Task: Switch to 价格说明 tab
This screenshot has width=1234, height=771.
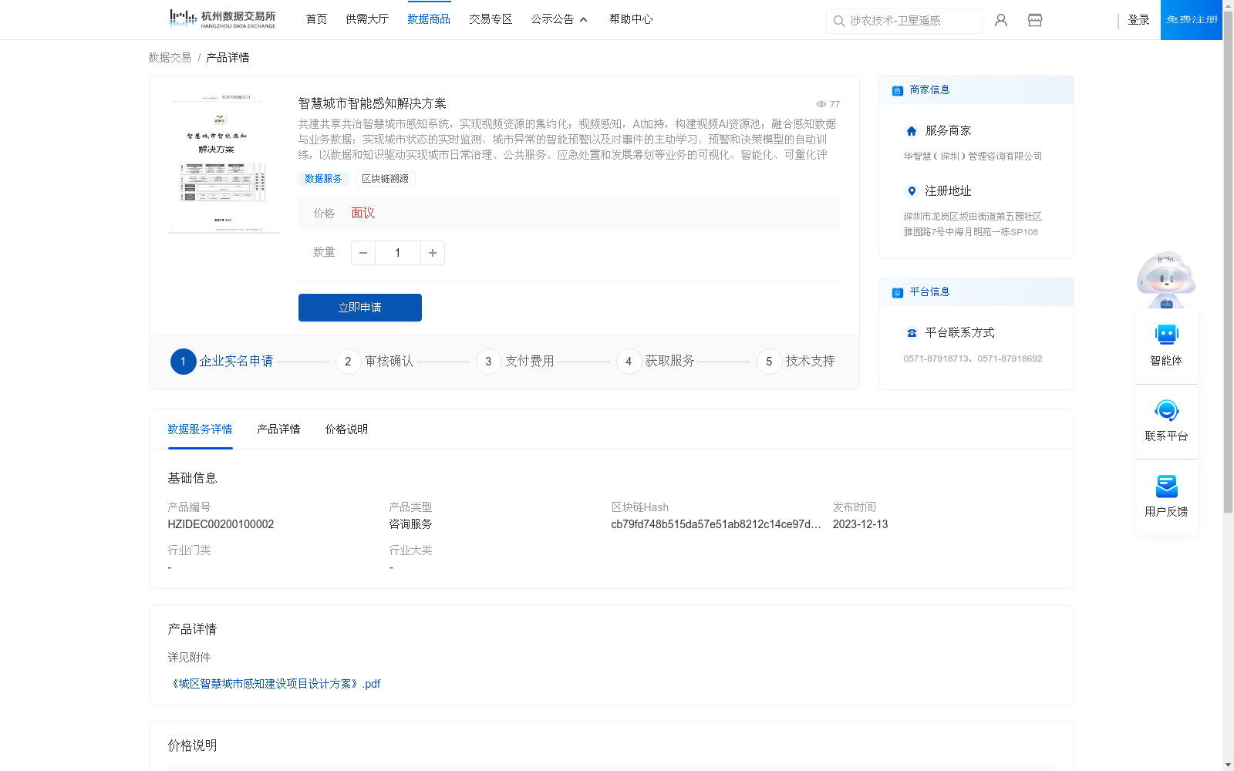Action: point(346,429)
